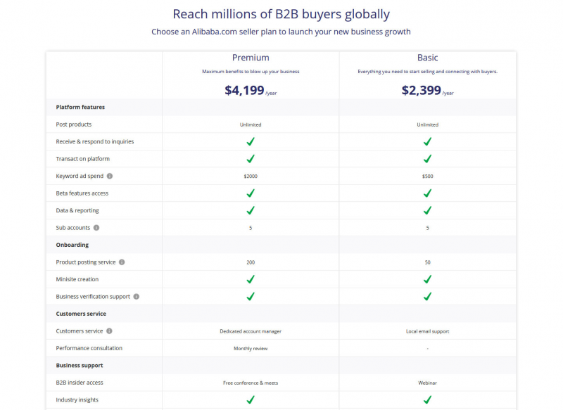
Task: Click "Dedicated account manager" in Premium column
Action: coord(251,331)
